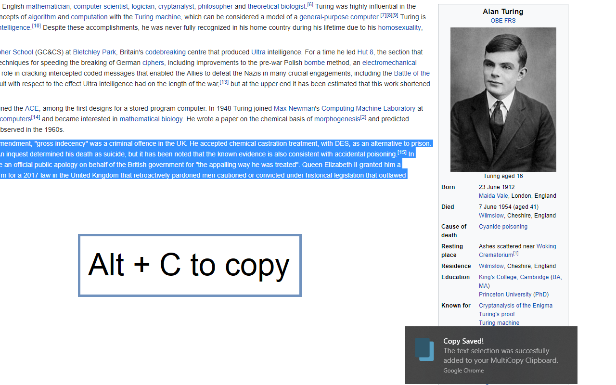Open the 'computation' link
616x385 pixels.
coord(89,17)
